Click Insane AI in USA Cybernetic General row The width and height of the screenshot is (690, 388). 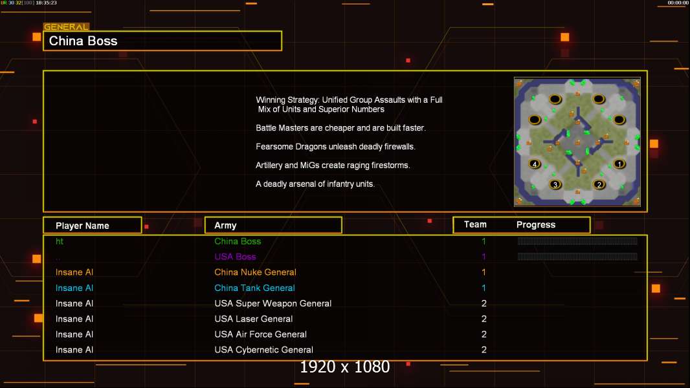(74, 350)
